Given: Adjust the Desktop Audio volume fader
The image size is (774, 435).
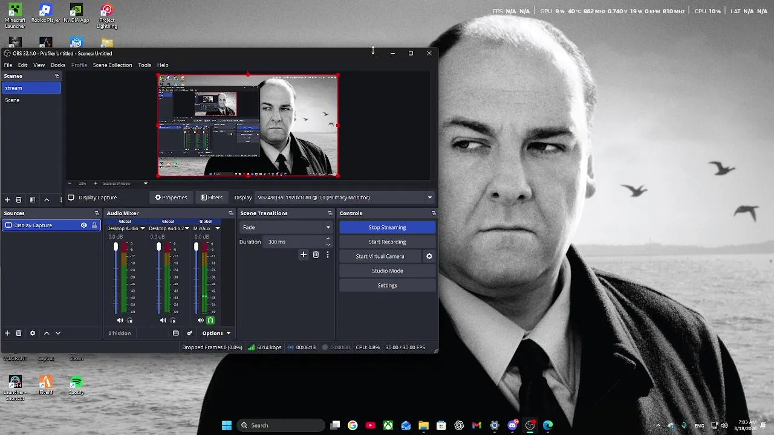Looking at the screenshot, I should point(115,247).
